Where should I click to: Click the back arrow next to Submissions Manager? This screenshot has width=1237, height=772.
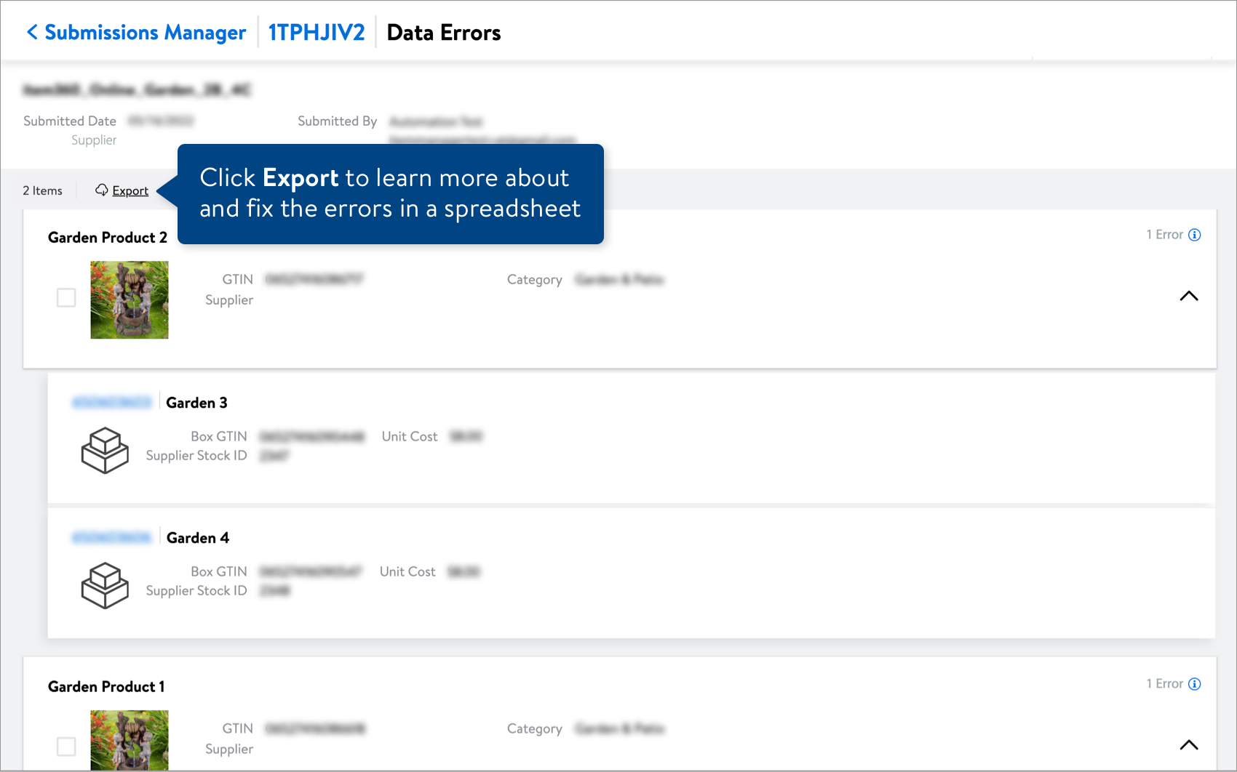click(x=31, y=31)
